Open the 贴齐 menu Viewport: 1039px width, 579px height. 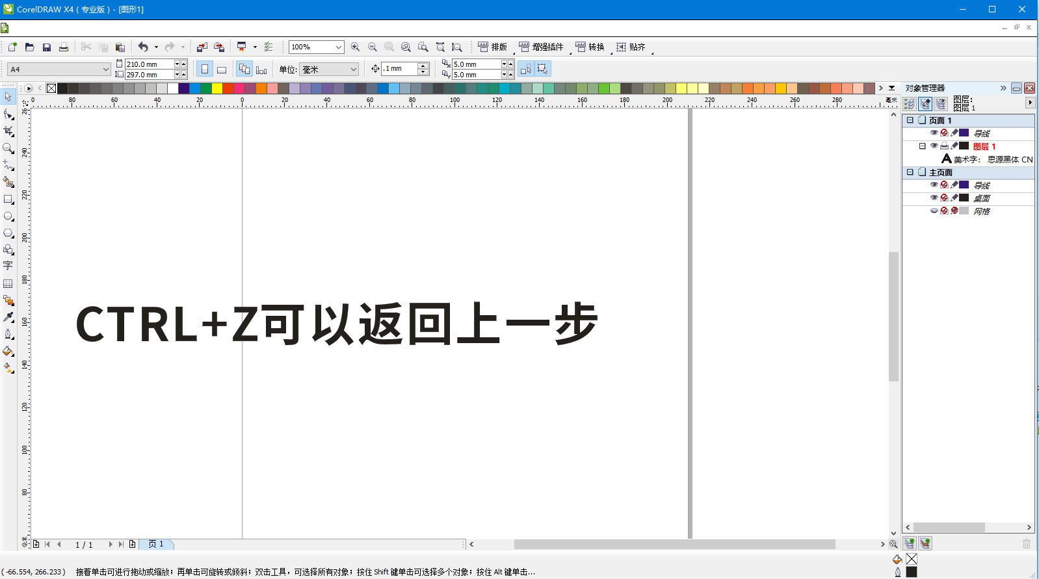(631, 47)
